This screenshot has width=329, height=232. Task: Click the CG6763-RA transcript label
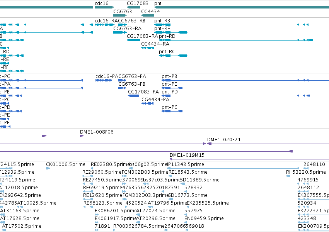pyautogui.click(x=127, y=29)
